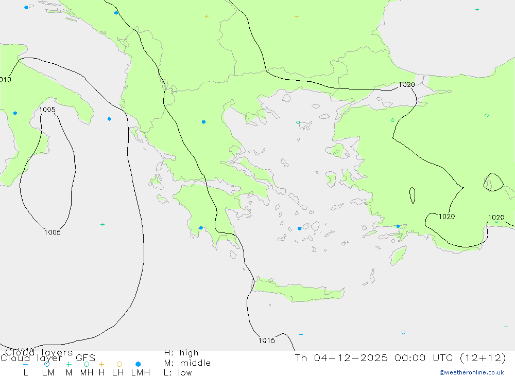Select the LMH dot in the sea off Italy's heel
The image size is (515, 377).
pos(109,119)
